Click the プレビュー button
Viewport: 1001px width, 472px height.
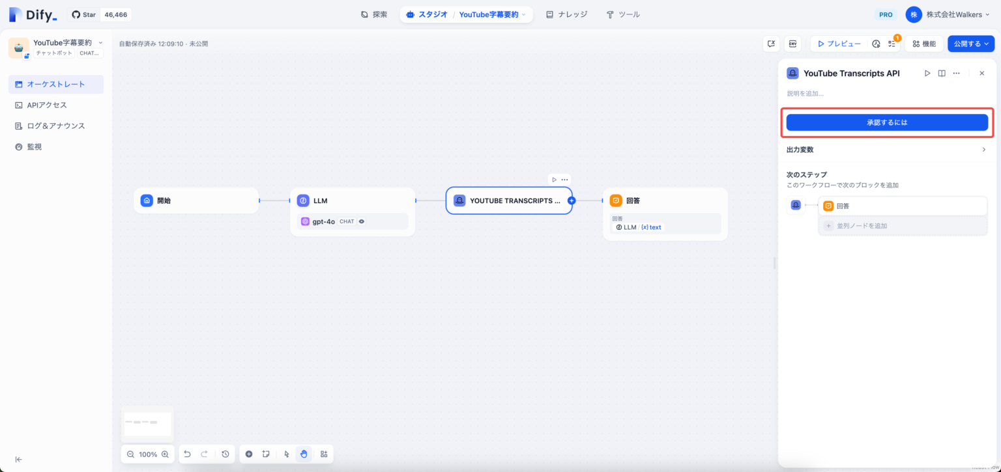point(840,44)
